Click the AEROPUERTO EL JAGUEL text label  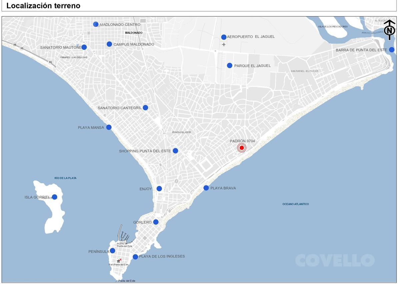pyautogui.click(x=251, y=37)
